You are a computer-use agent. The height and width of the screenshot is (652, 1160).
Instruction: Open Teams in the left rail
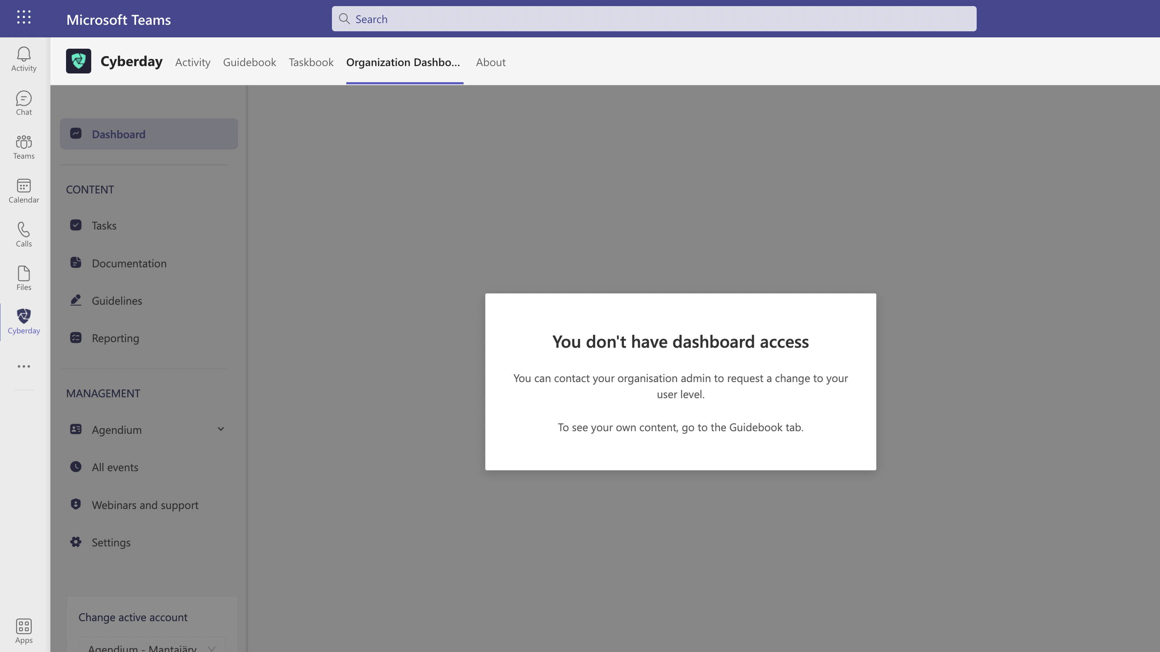point(24,147)
